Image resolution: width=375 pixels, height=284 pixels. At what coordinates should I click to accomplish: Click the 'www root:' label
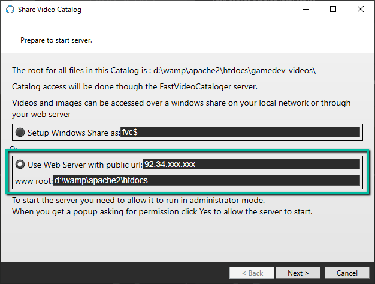33,180
